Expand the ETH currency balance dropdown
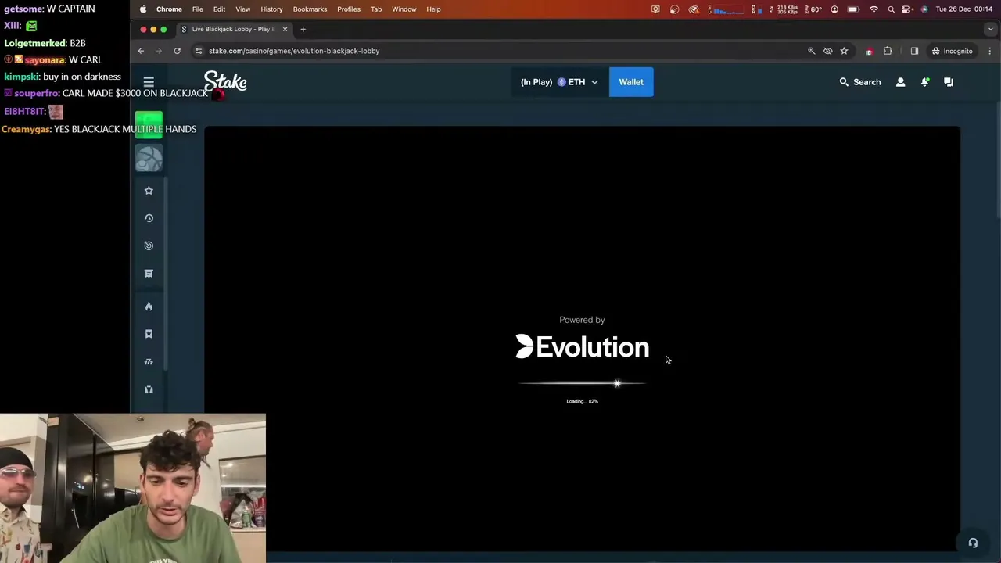1001x563 pixels. point(559,82)
